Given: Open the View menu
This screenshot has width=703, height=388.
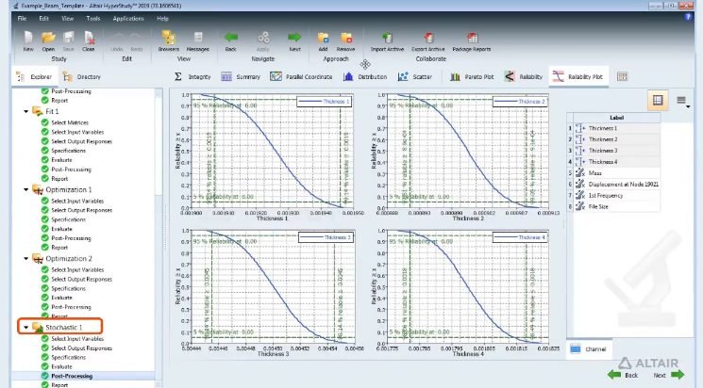Looking at the screenshot, I should click(x=67, y=18).
